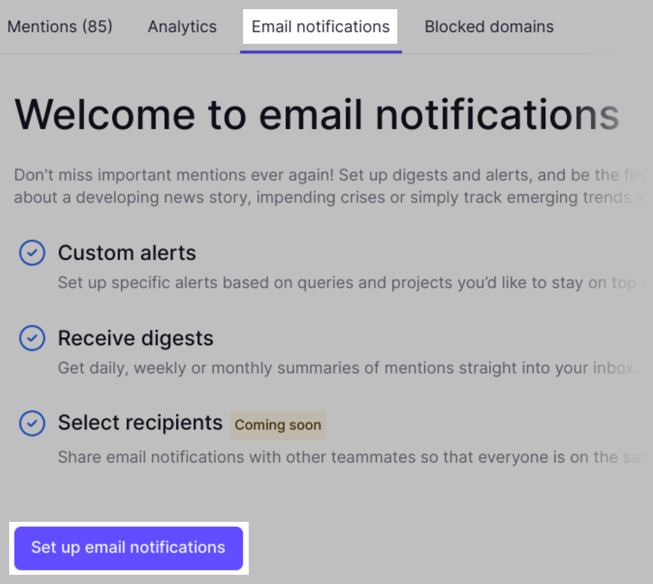
Task: Select the Custom alerts feature heading
Action: click(127, 252)
